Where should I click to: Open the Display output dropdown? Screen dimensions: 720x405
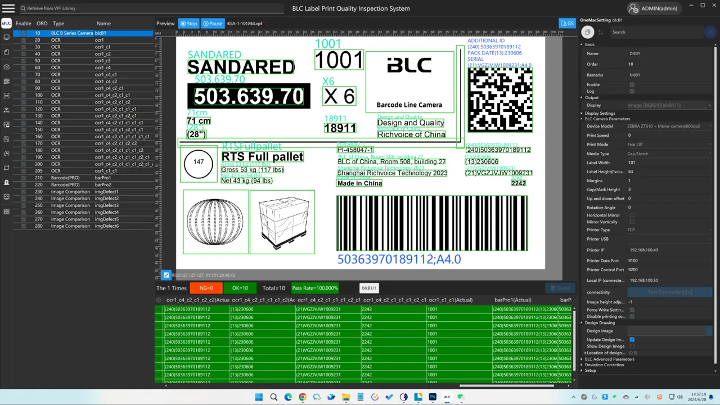click(669, 105)
